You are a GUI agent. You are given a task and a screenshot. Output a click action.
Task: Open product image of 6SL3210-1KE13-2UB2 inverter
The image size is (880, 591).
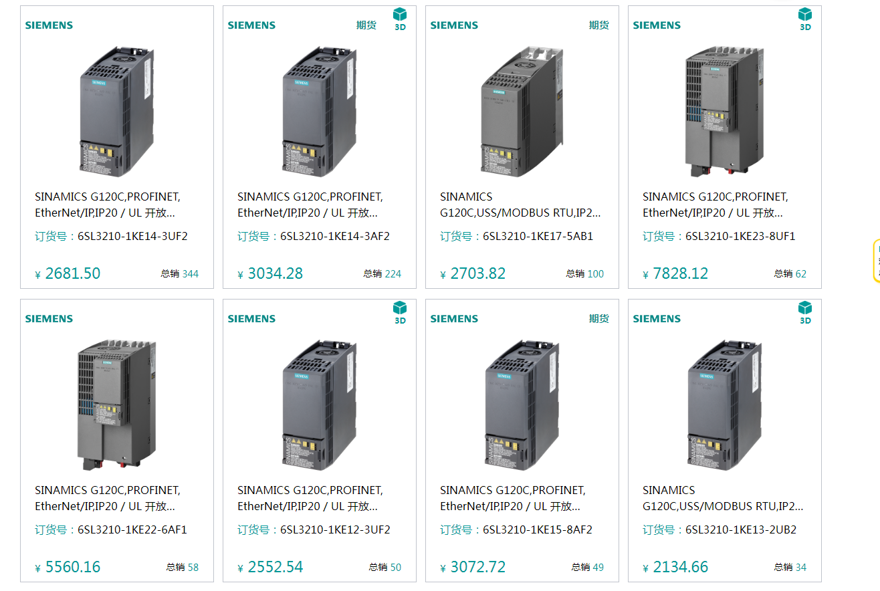point(725,405)
